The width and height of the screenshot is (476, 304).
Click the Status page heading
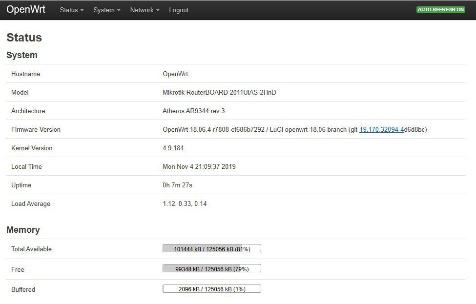pyautogui.click(x=24, y=37)
